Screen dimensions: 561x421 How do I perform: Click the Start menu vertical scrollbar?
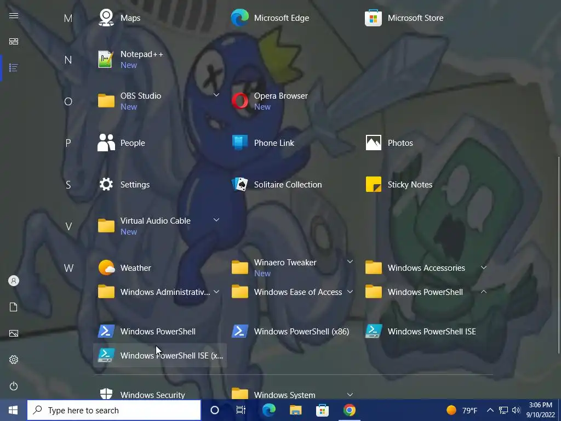(x=558, y=255)
